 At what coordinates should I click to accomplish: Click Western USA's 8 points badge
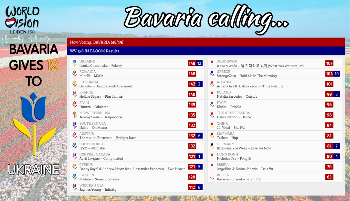tap(199, 187)
